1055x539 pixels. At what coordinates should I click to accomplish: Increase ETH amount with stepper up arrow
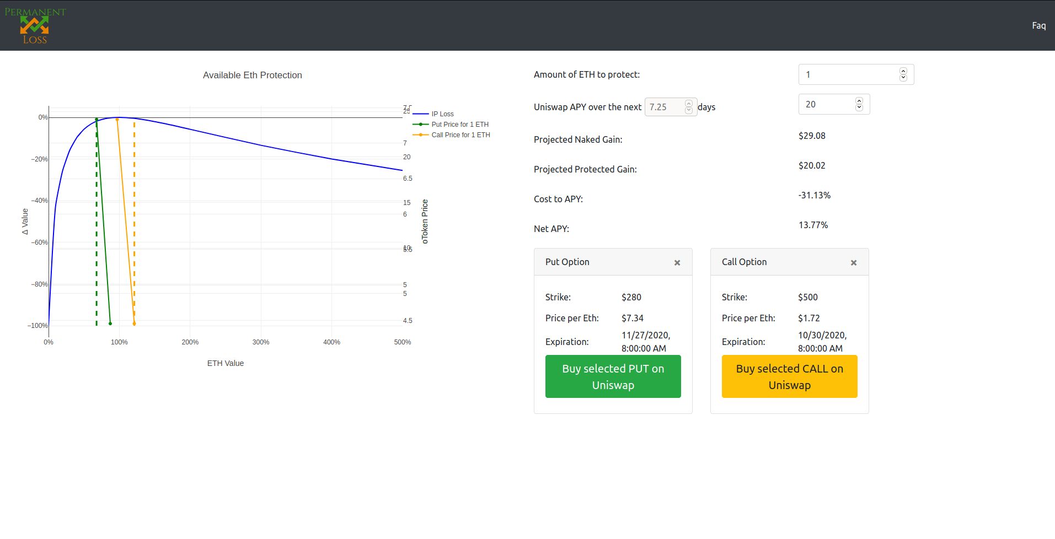(903, 71)
